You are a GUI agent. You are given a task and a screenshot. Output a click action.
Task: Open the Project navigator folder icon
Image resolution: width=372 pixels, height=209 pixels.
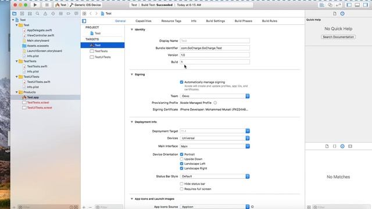pyautogui.click(x=15, y=13)
